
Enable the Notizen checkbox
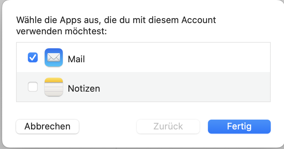click(x=33, y=87)
